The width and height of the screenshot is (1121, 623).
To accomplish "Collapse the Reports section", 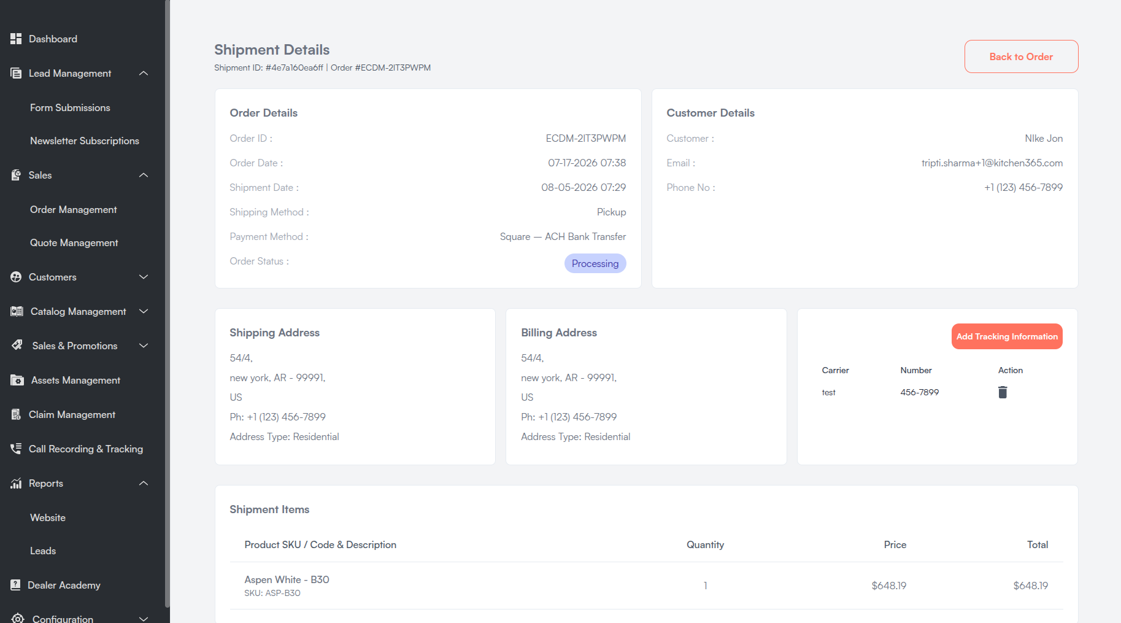I will 144,483.
